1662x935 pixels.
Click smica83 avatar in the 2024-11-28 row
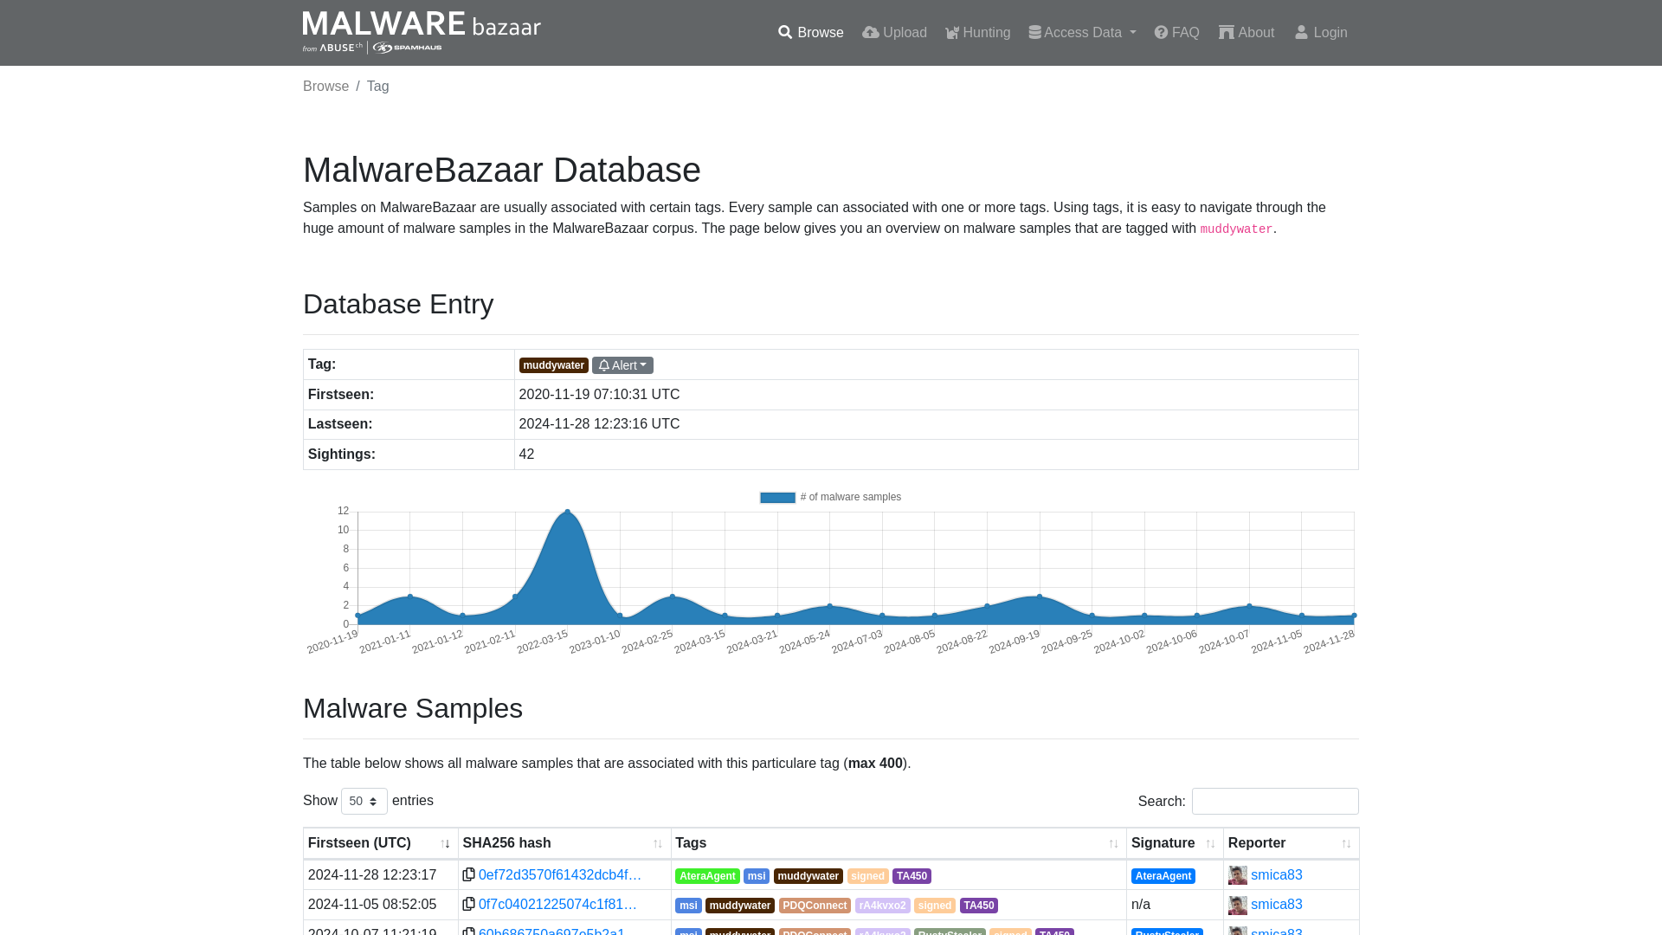pyautogui.click(x=1238, y=875)
